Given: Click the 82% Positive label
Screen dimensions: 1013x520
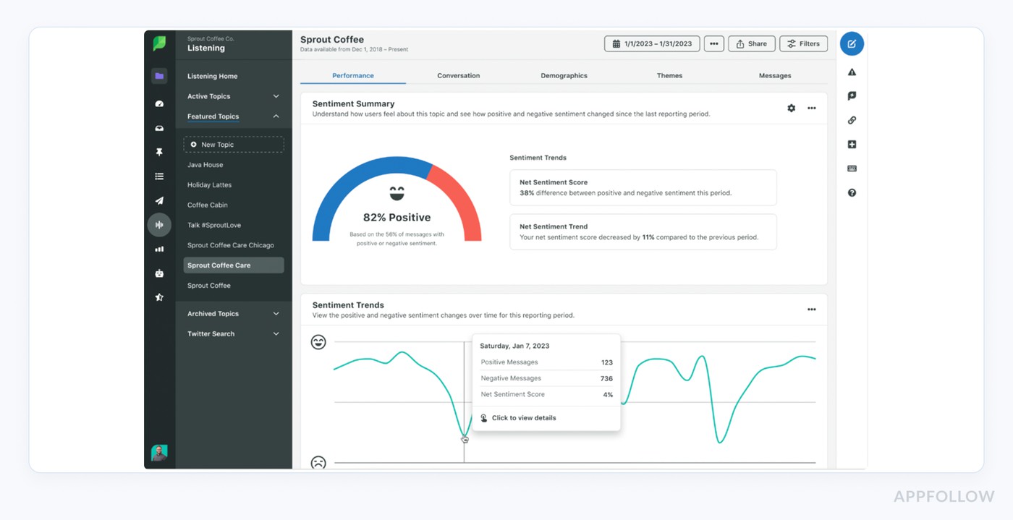Looking at the screenshot, I should [397, 218].
